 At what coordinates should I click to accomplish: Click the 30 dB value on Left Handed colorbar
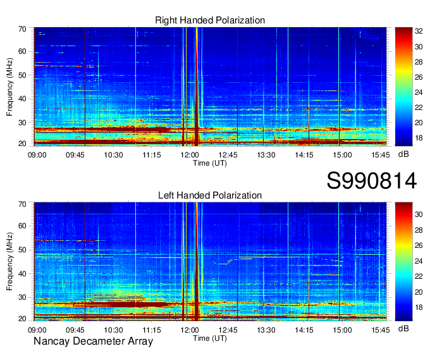[x=419, y=214]
